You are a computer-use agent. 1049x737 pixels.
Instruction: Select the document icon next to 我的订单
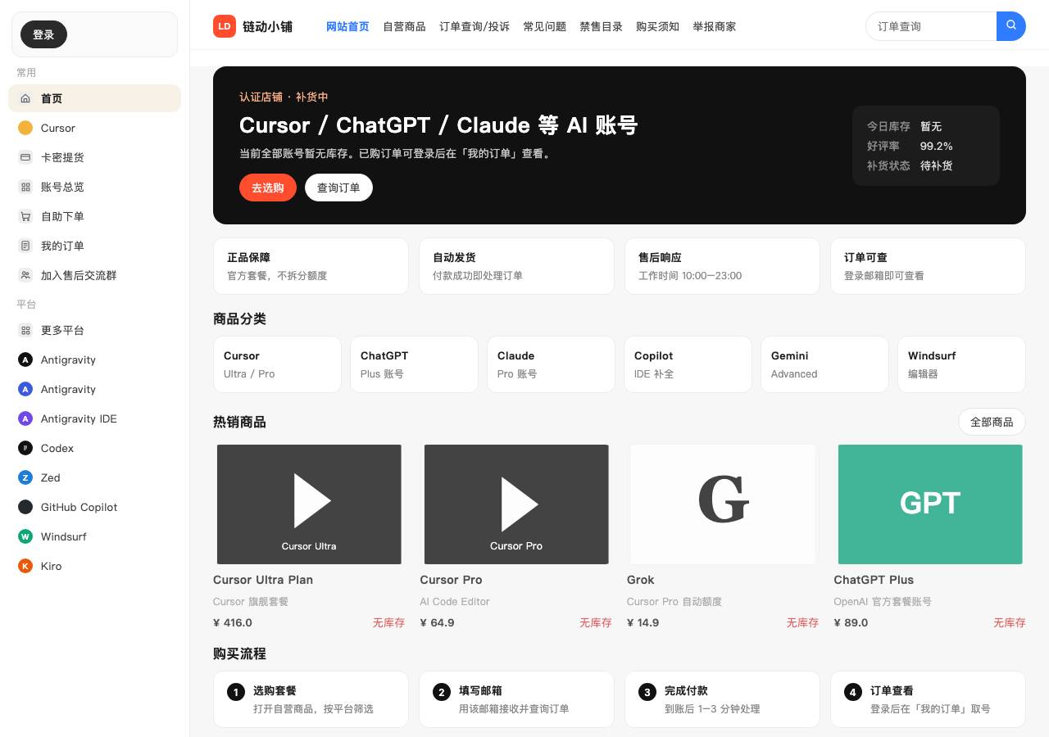25,246
